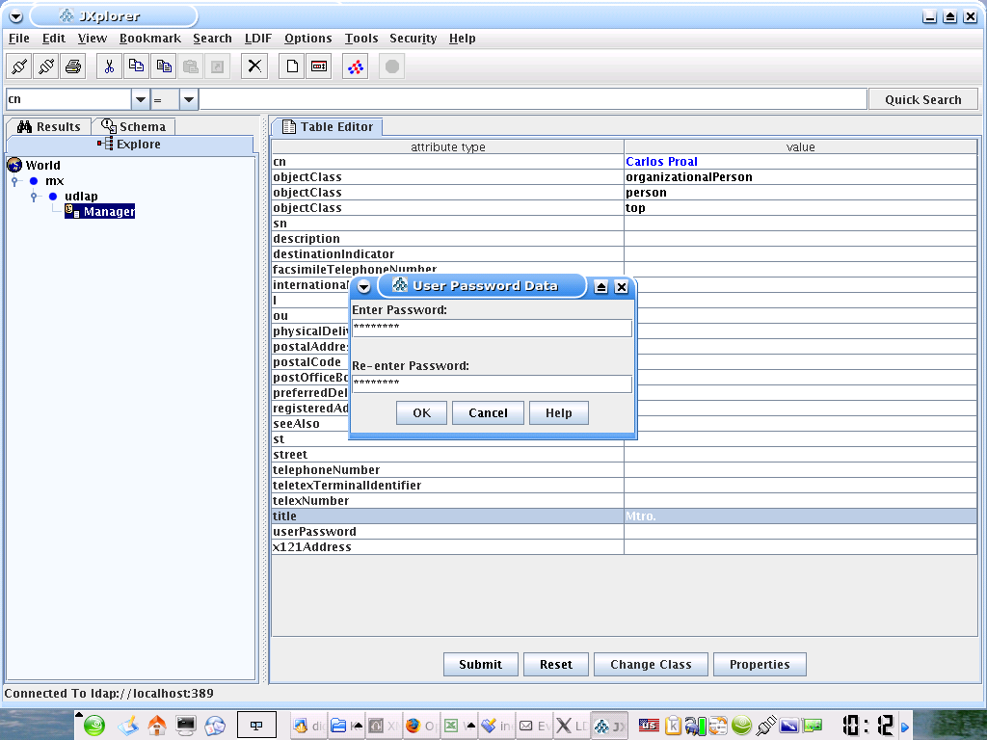This screenshot has height=740, width=987.
Task: Click the Rename entry toolbar icon
Action: click(318, 66)
